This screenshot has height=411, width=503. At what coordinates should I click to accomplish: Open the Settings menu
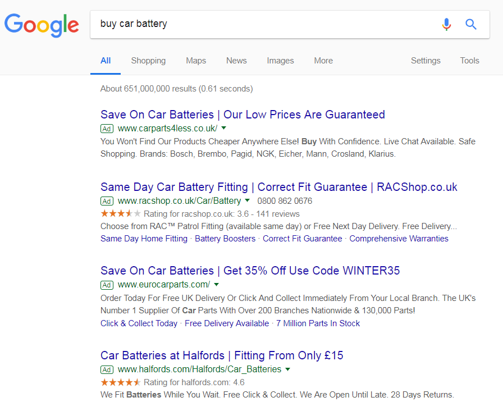pyautogui.click(x=426, y=61)
